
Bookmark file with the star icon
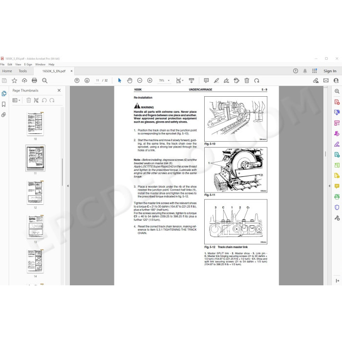[14, 81]
